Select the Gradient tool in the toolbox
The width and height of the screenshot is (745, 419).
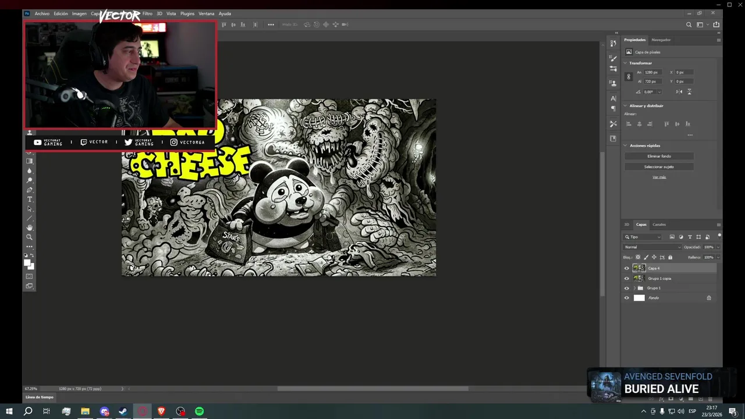coord(29,161)
